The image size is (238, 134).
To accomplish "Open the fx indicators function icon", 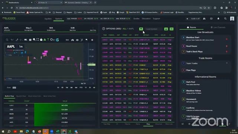I will pos(82,40).
